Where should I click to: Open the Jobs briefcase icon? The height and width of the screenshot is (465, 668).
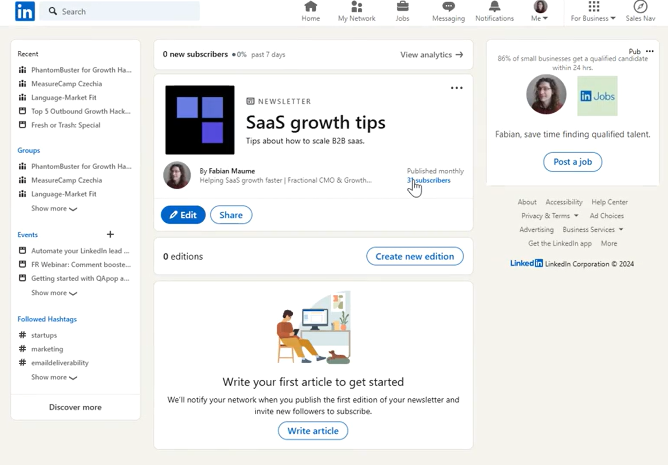point(402,6)
